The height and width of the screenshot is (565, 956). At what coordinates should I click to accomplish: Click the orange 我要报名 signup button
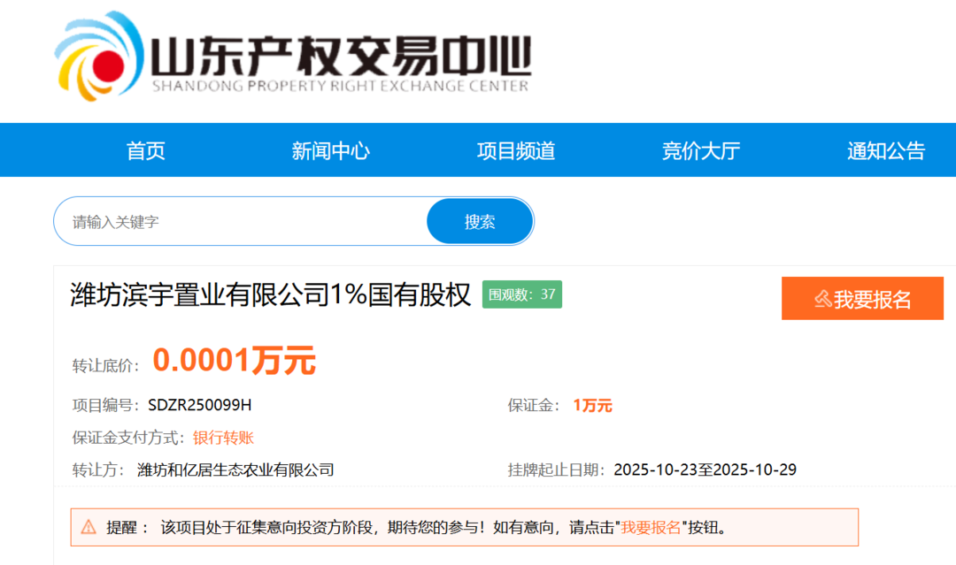(x=862, y=299)
